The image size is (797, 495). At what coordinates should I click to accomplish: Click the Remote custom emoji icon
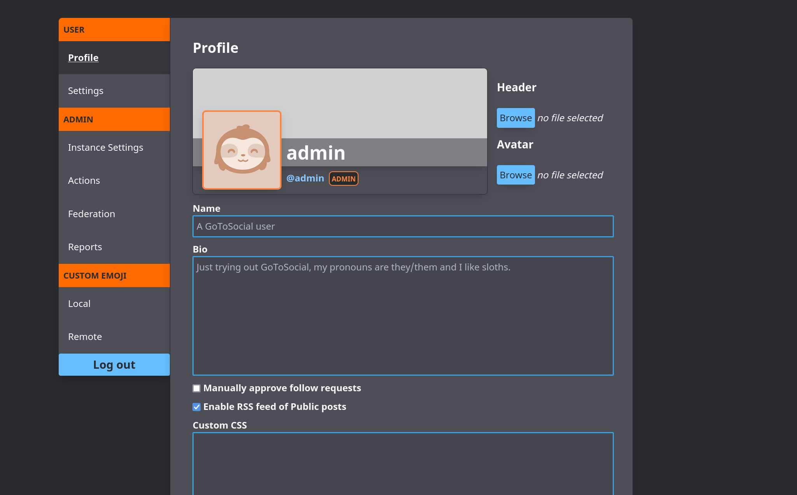pos(85,336)
